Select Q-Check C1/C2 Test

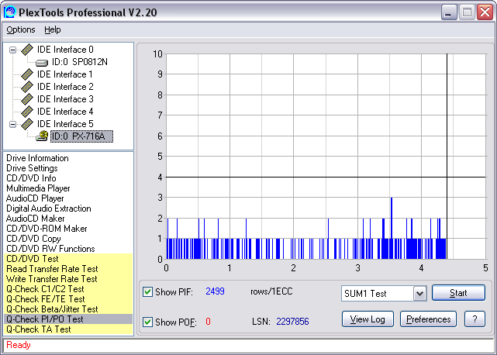point(68,289)
